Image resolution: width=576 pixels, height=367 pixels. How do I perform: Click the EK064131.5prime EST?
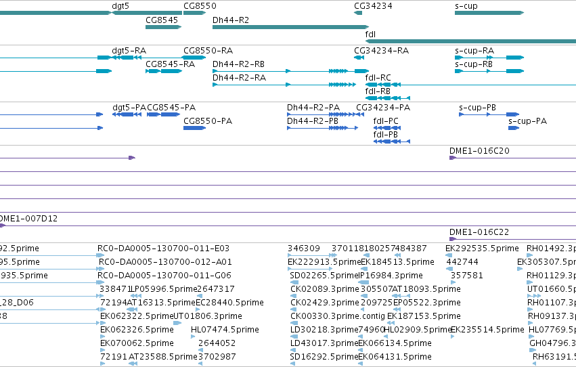(360, 364)
